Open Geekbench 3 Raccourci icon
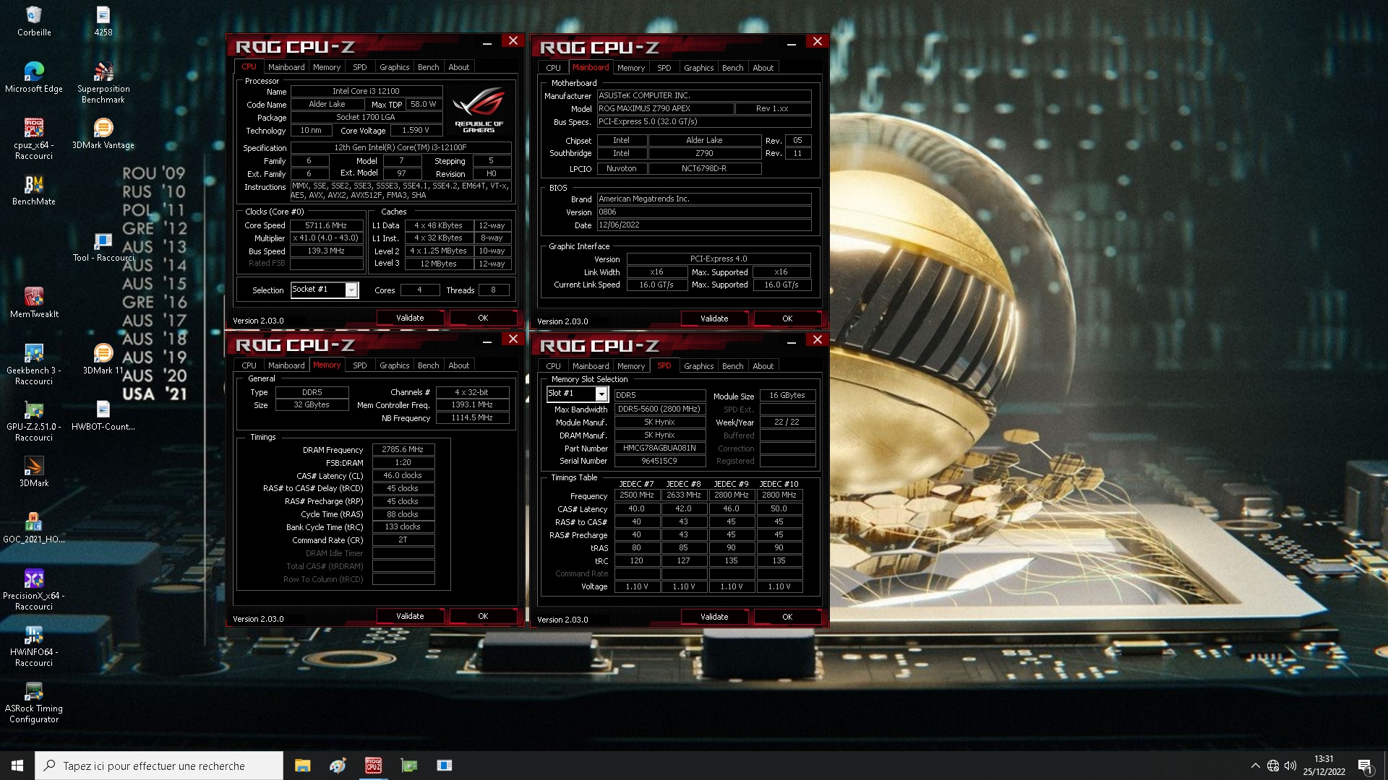The image size is (1388, 780). (34, 364)
